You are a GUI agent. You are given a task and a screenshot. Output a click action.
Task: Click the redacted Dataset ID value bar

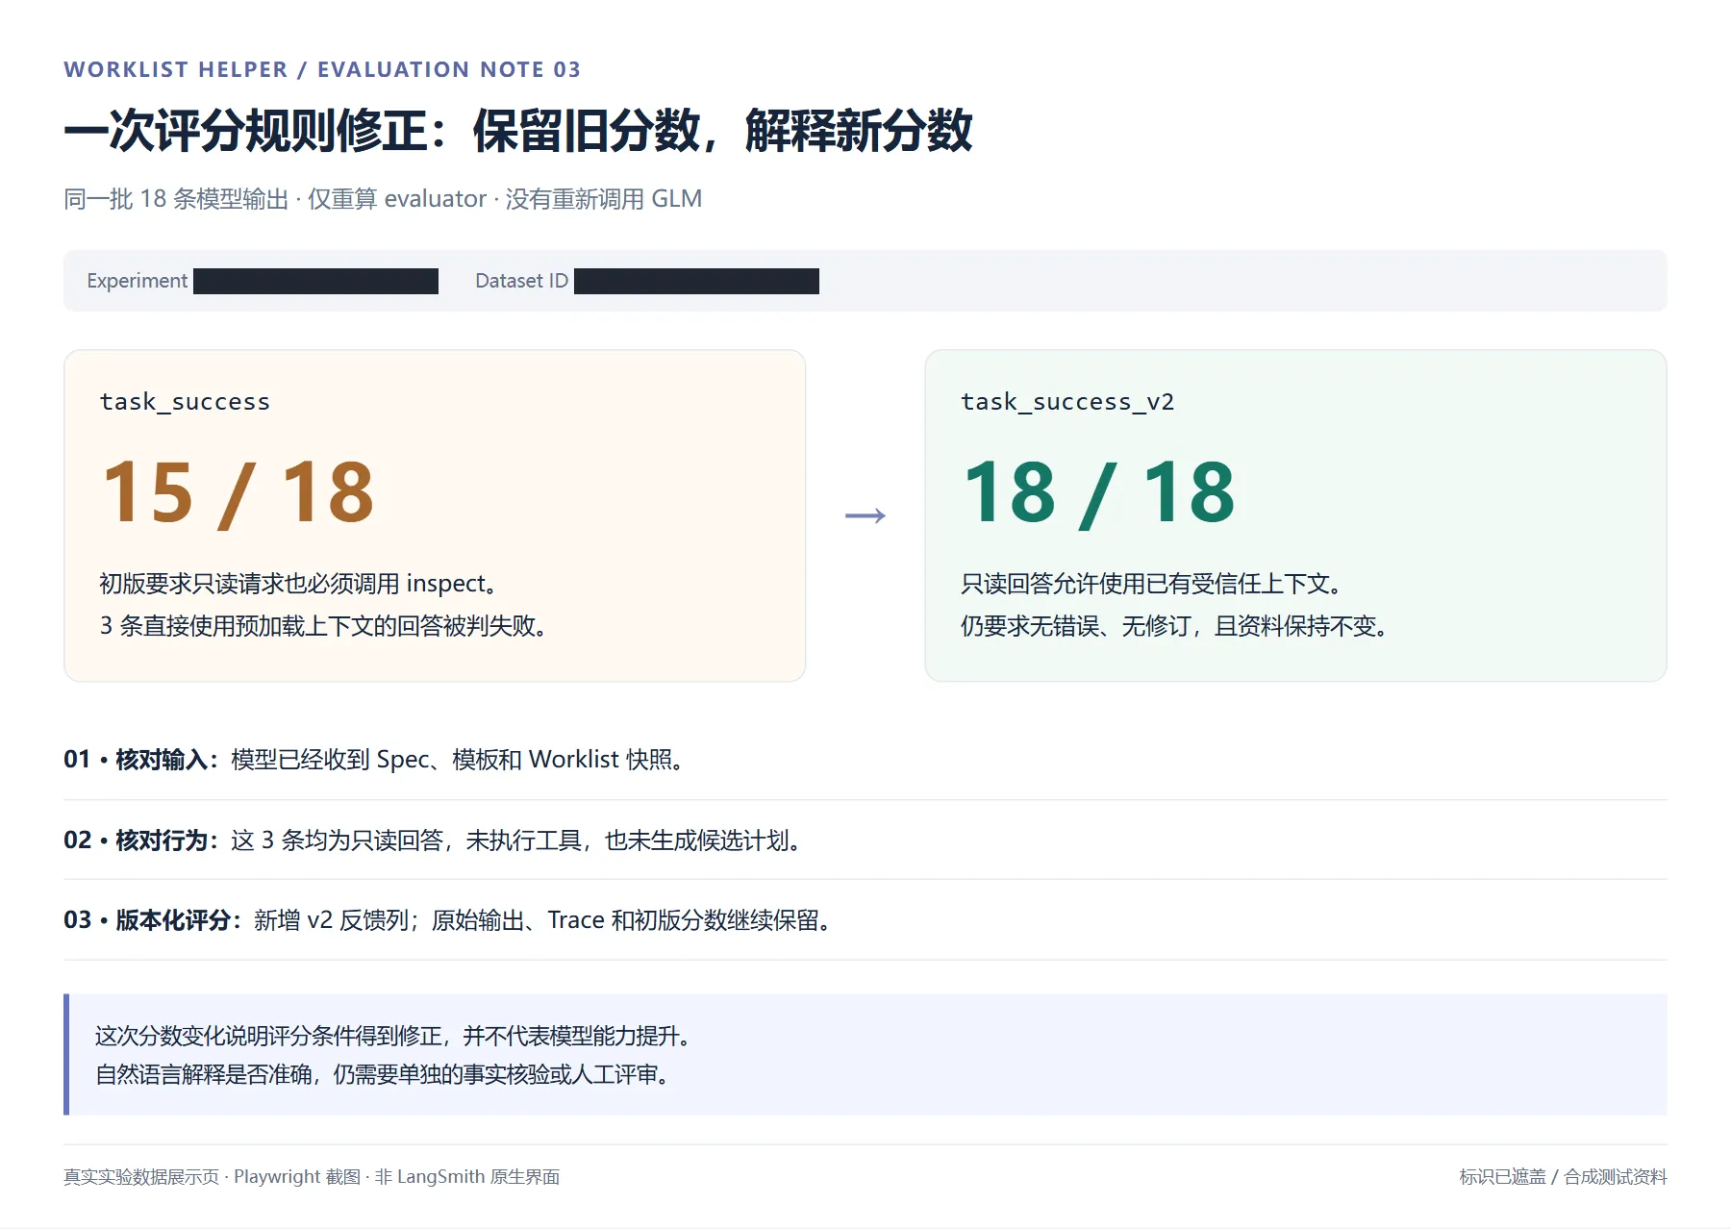[696, 281]
